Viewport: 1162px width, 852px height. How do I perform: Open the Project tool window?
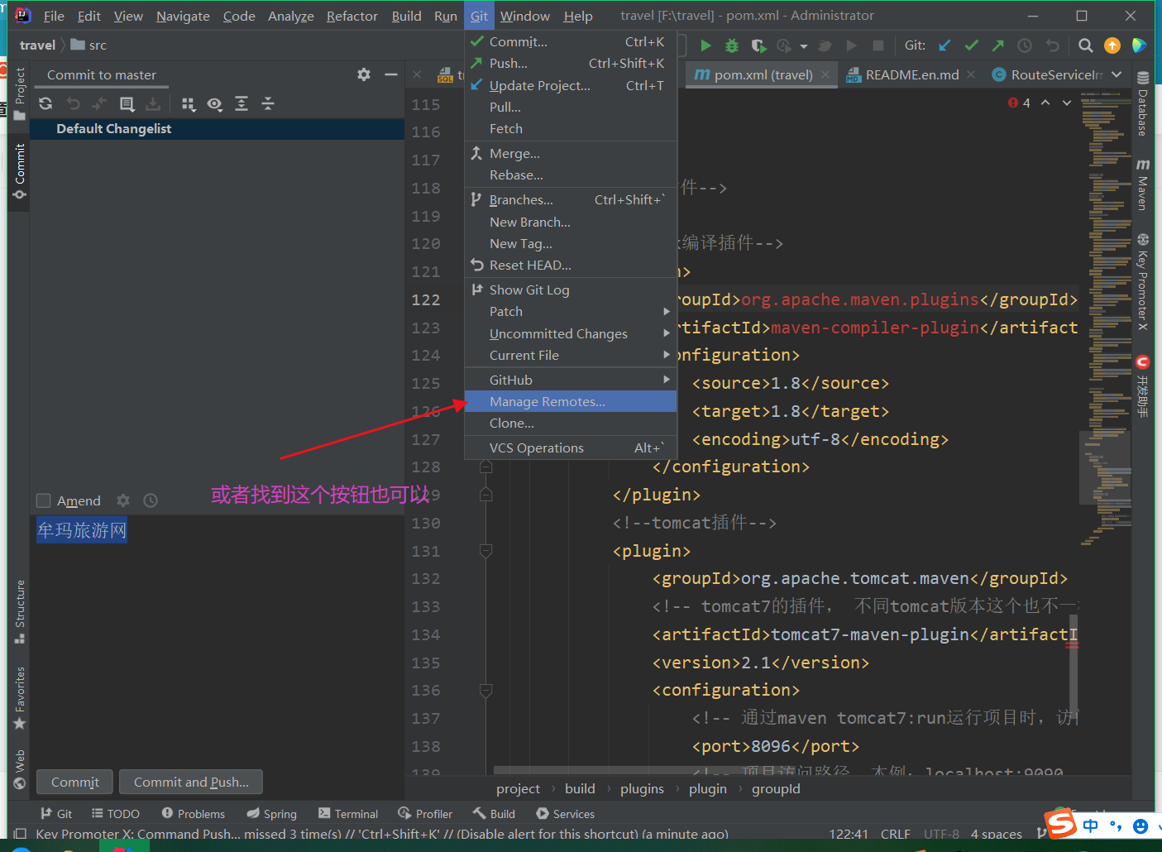pyautogui.click(x=20, y=93)
